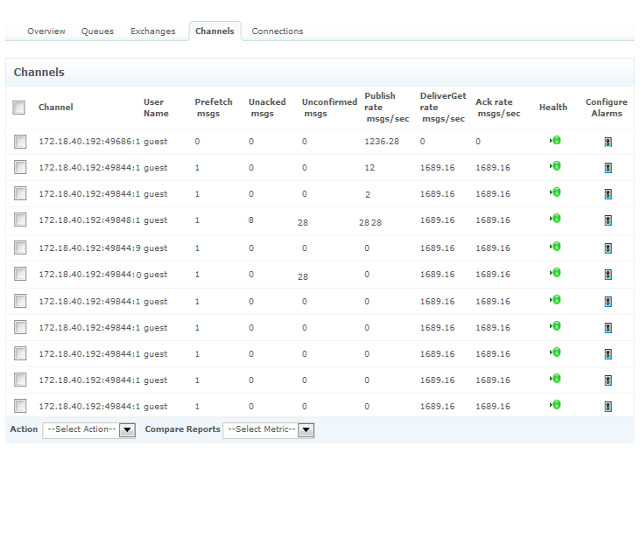Tick the select-all checkbox in table header

19,108
